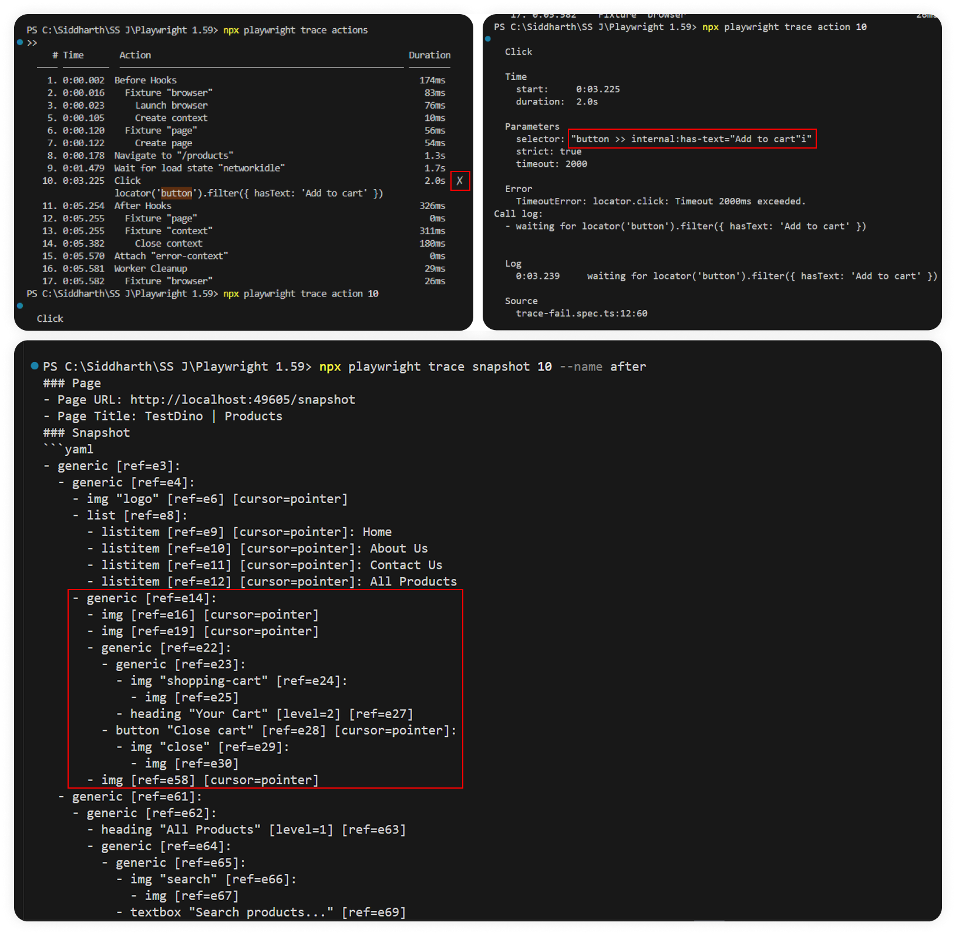Click the TimeoutError message line
This screenshot has width=956, height=936.
660,201
